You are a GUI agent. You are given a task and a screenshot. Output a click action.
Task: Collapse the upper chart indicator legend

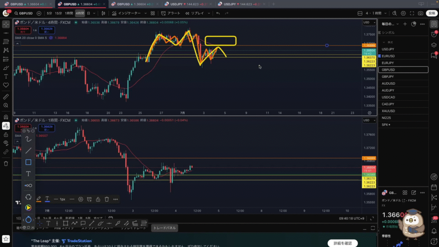pos(17,44)
